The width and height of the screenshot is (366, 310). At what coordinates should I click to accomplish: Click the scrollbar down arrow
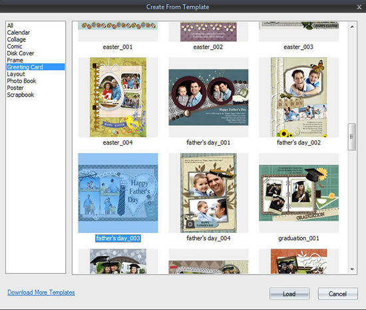(352, 269)
